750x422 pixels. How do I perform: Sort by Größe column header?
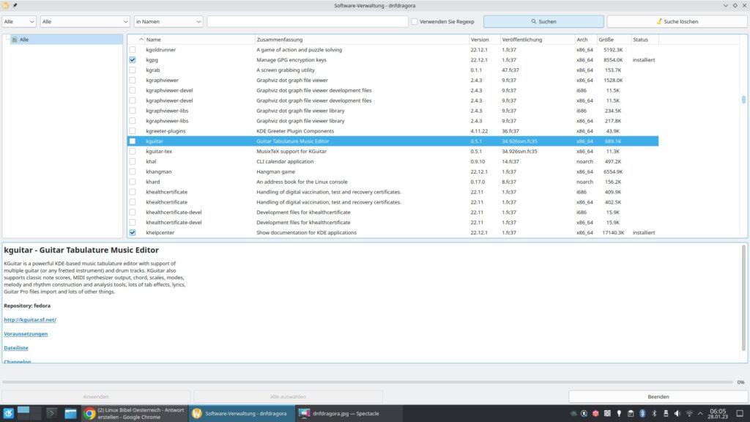[614, 40]
